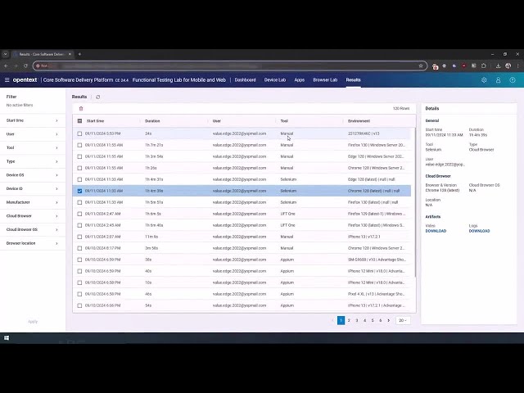Expand the Device ID filter
This screenshot has width=524, height=393.
click(x=33, y=188)
